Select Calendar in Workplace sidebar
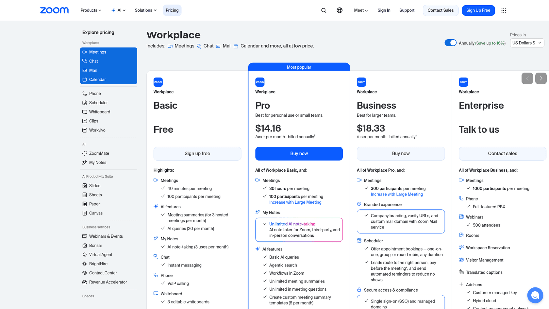 pos(108,79)
